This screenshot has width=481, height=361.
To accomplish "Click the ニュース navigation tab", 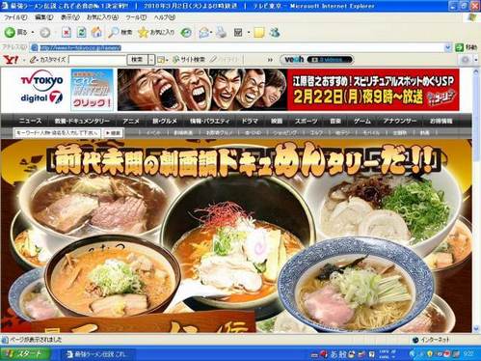I will click(x=30, y=121).
